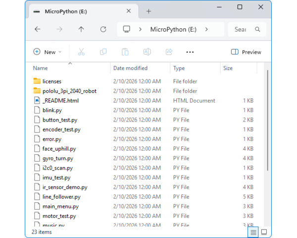Click the Share toolbar icon
This screenshot has height=238, width=297.
click(x=169, y=52)
